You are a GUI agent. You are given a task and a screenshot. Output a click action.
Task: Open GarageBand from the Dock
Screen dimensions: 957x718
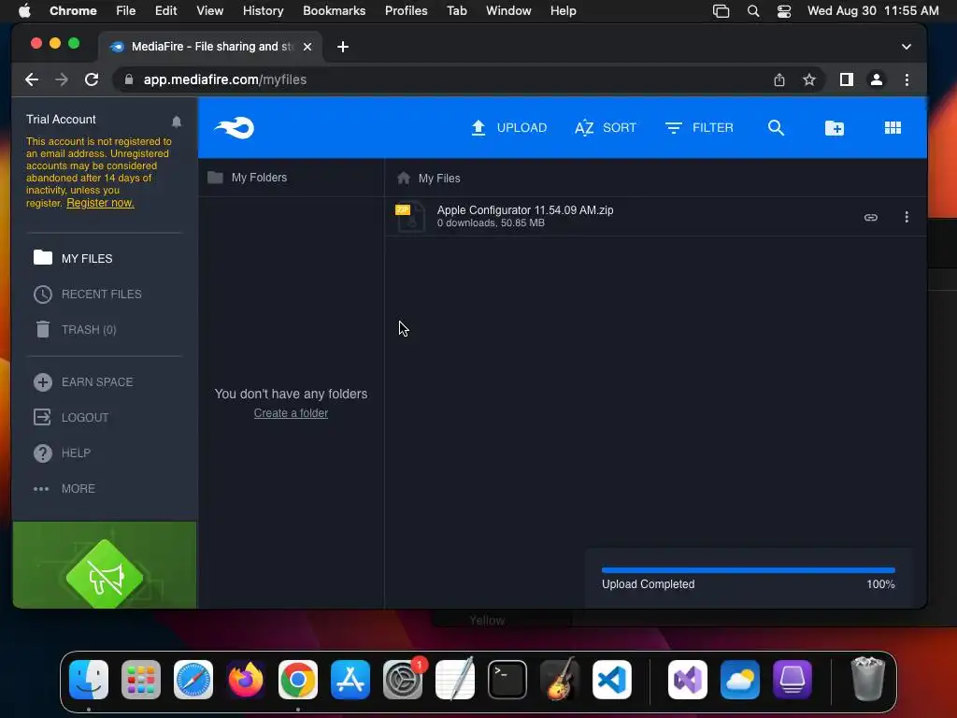tap(560, 680)
